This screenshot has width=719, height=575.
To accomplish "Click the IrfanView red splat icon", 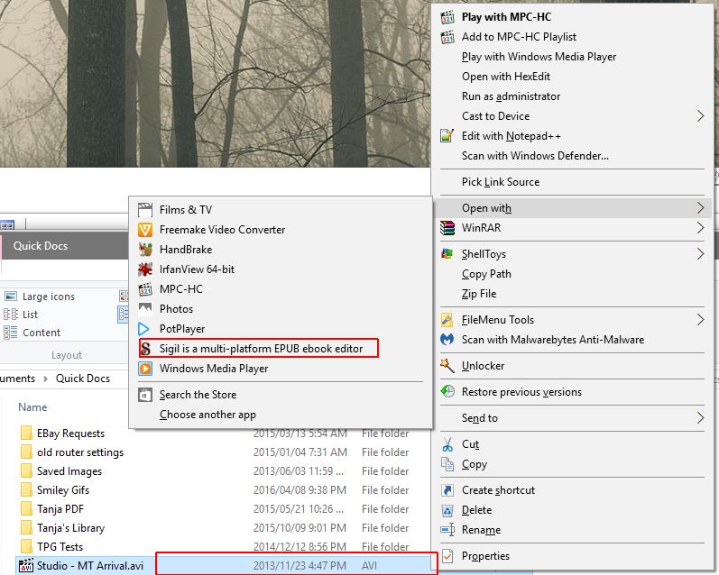I will point(145,269).
